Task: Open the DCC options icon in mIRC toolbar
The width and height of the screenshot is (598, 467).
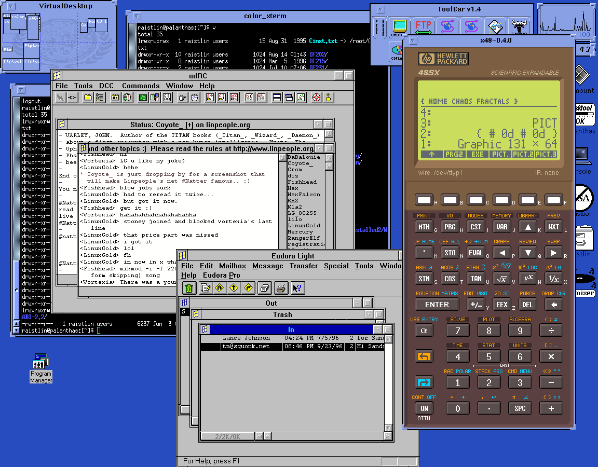Action: click(234, 98)
